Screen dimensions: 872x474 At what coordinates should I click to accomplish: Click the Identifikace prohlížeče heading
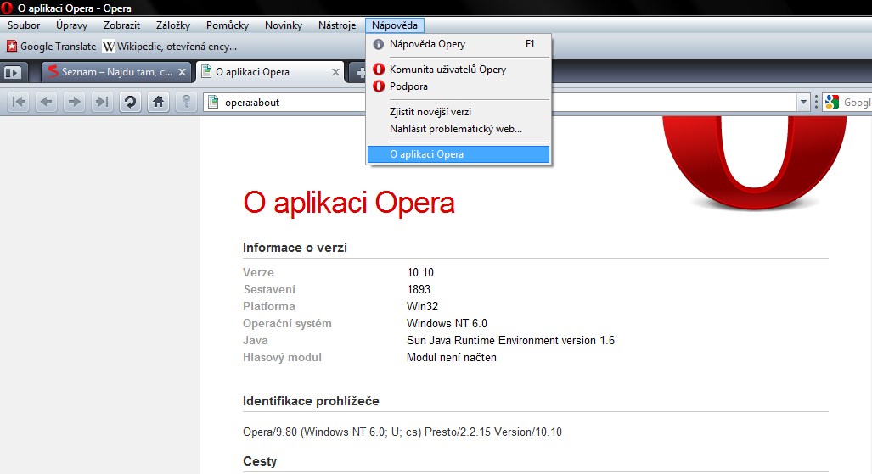click(x=311, y=401)
